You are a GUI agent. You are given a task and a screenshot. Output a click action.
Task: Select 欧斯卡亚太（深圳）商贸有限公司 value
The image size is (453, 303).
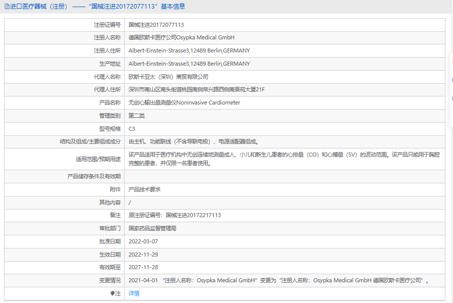tap(168, 77)
